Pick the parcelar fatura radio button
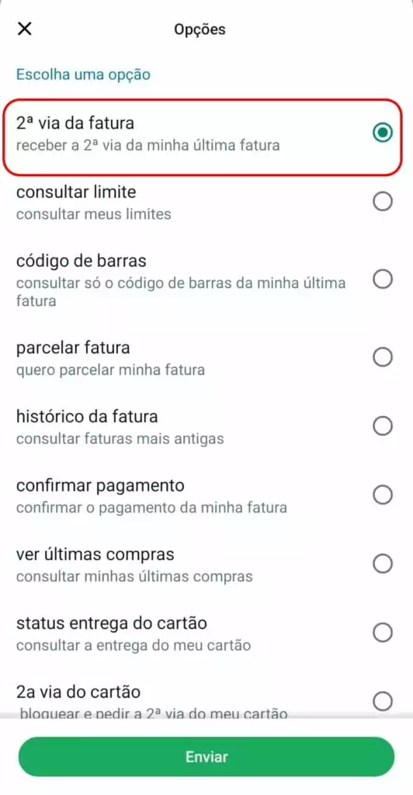The image size is (413, 795). tap(382, 357)
